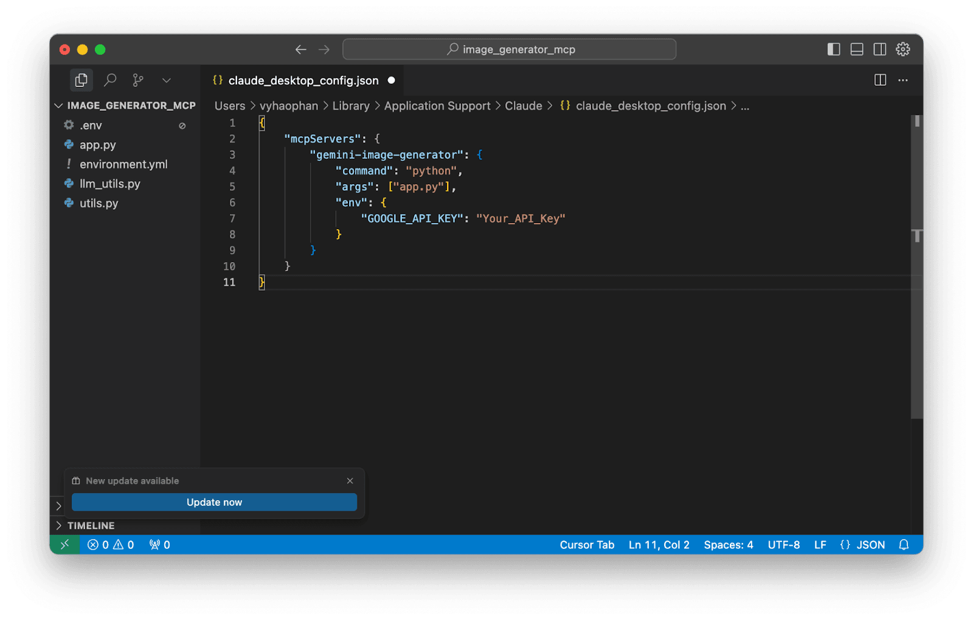Click Ln 11, Col 2 status

click(659, 545)
